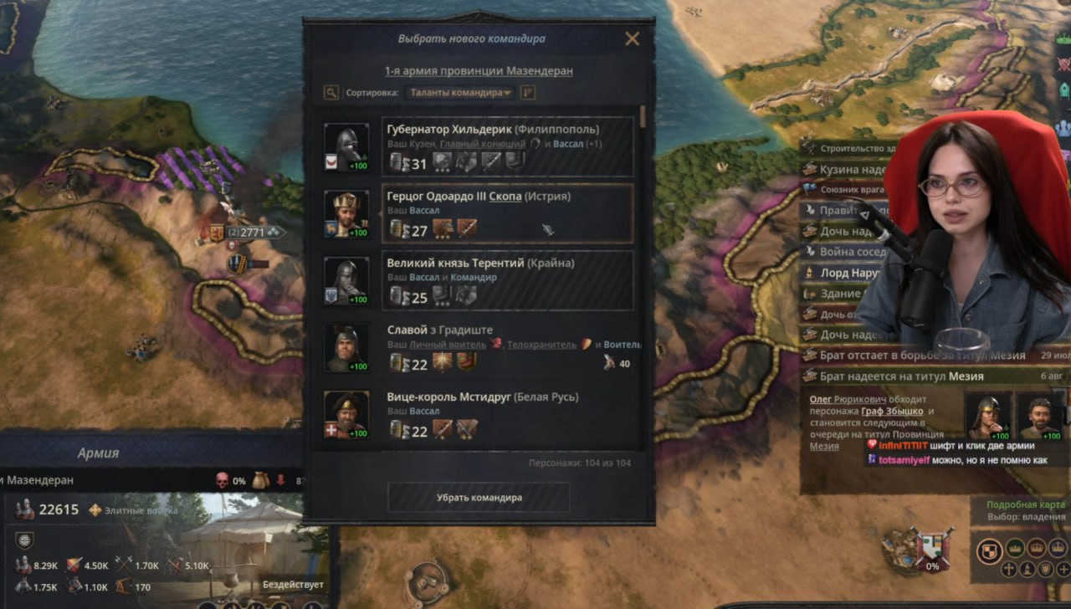Viewport: 1071px width, 609px height.
Task: Open portrait of Герцог Одоардо III
Action: click(346, 214)
